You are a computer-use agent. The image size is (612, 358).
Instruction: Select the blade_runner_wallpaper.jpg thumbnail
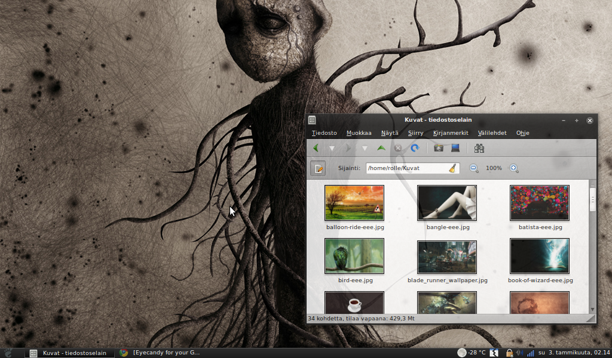pos(447,257)
